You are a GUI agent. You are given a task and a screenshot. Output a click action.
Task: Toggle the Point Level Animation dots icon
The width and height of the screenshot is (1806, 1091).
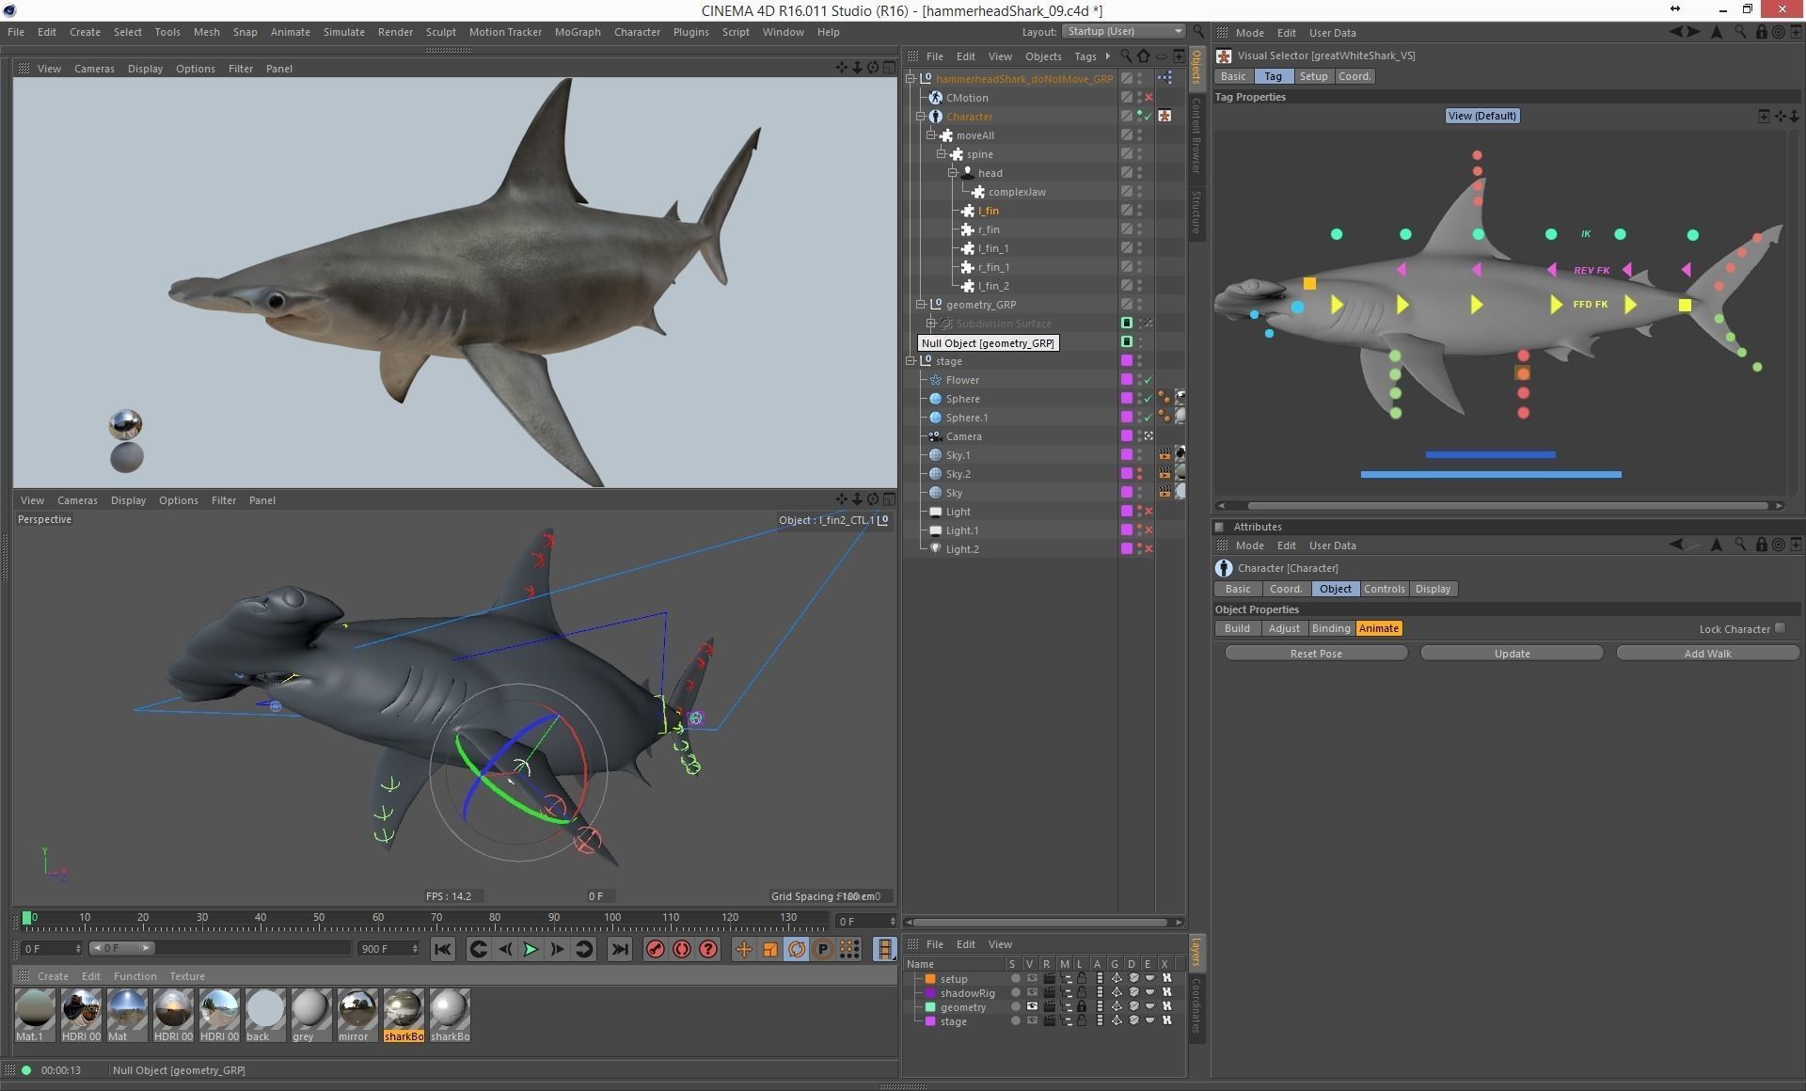coord(849,949)
